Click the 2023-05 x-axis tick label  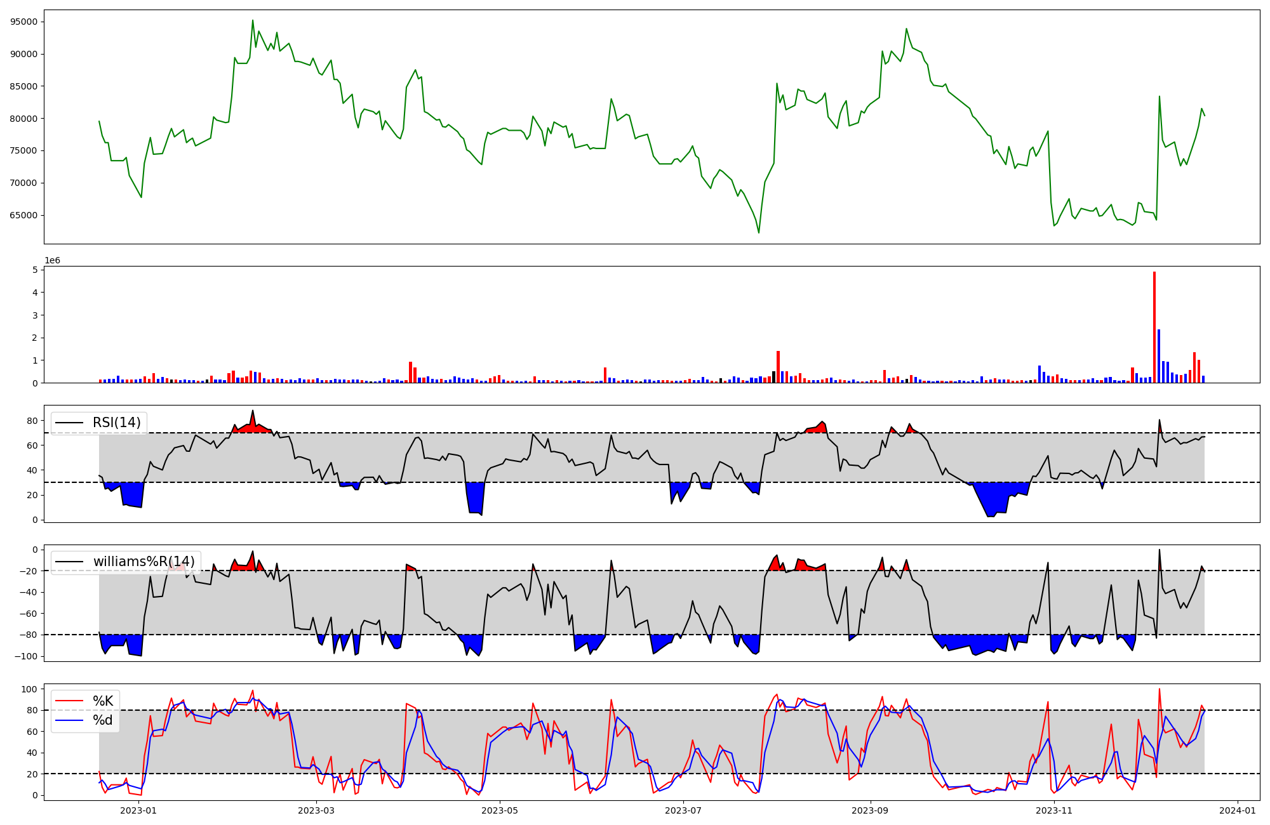[x=500, y=810]
